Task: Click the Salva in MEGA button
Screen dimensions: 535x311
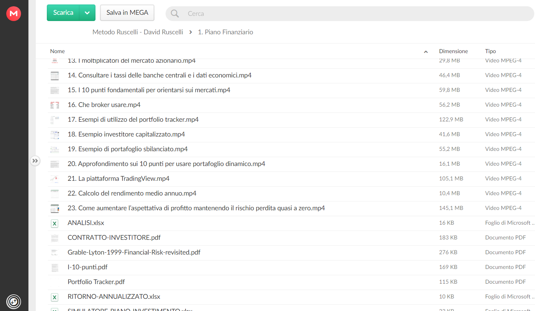Action: coord(127,13)
